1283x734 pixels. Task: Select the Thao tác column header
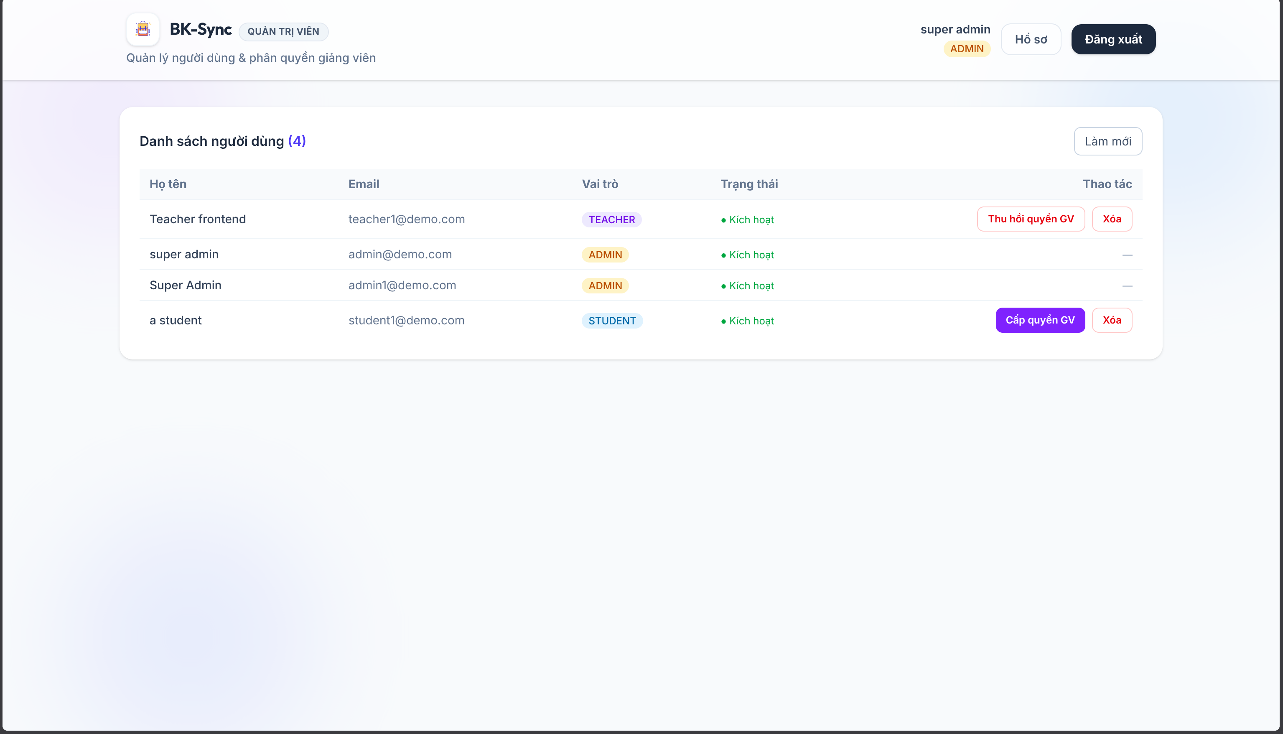[x=1107, y=184]
